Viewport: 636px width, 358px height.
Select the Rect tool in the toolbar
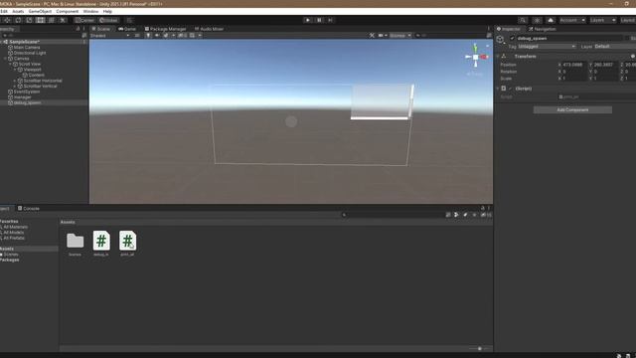click(40, 20)
